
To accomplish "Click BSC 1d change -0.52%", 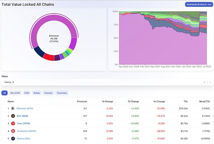I will 109,116.
